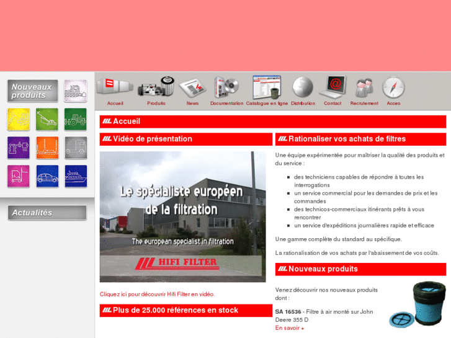Click the Distribution menu label
451x338 pixels.
pyautogui.click(x=303, y=104)
